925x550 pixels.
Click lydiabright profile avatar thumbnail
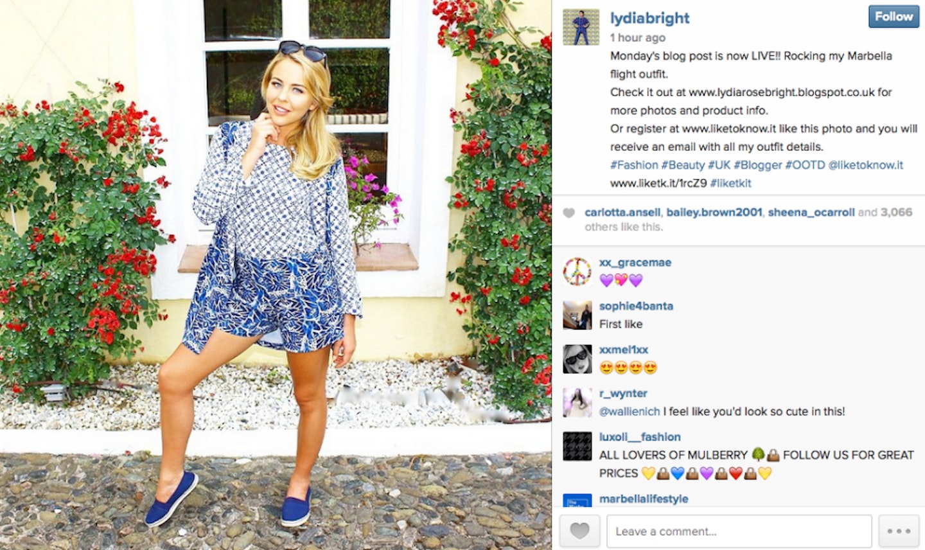tap(581, 27)
